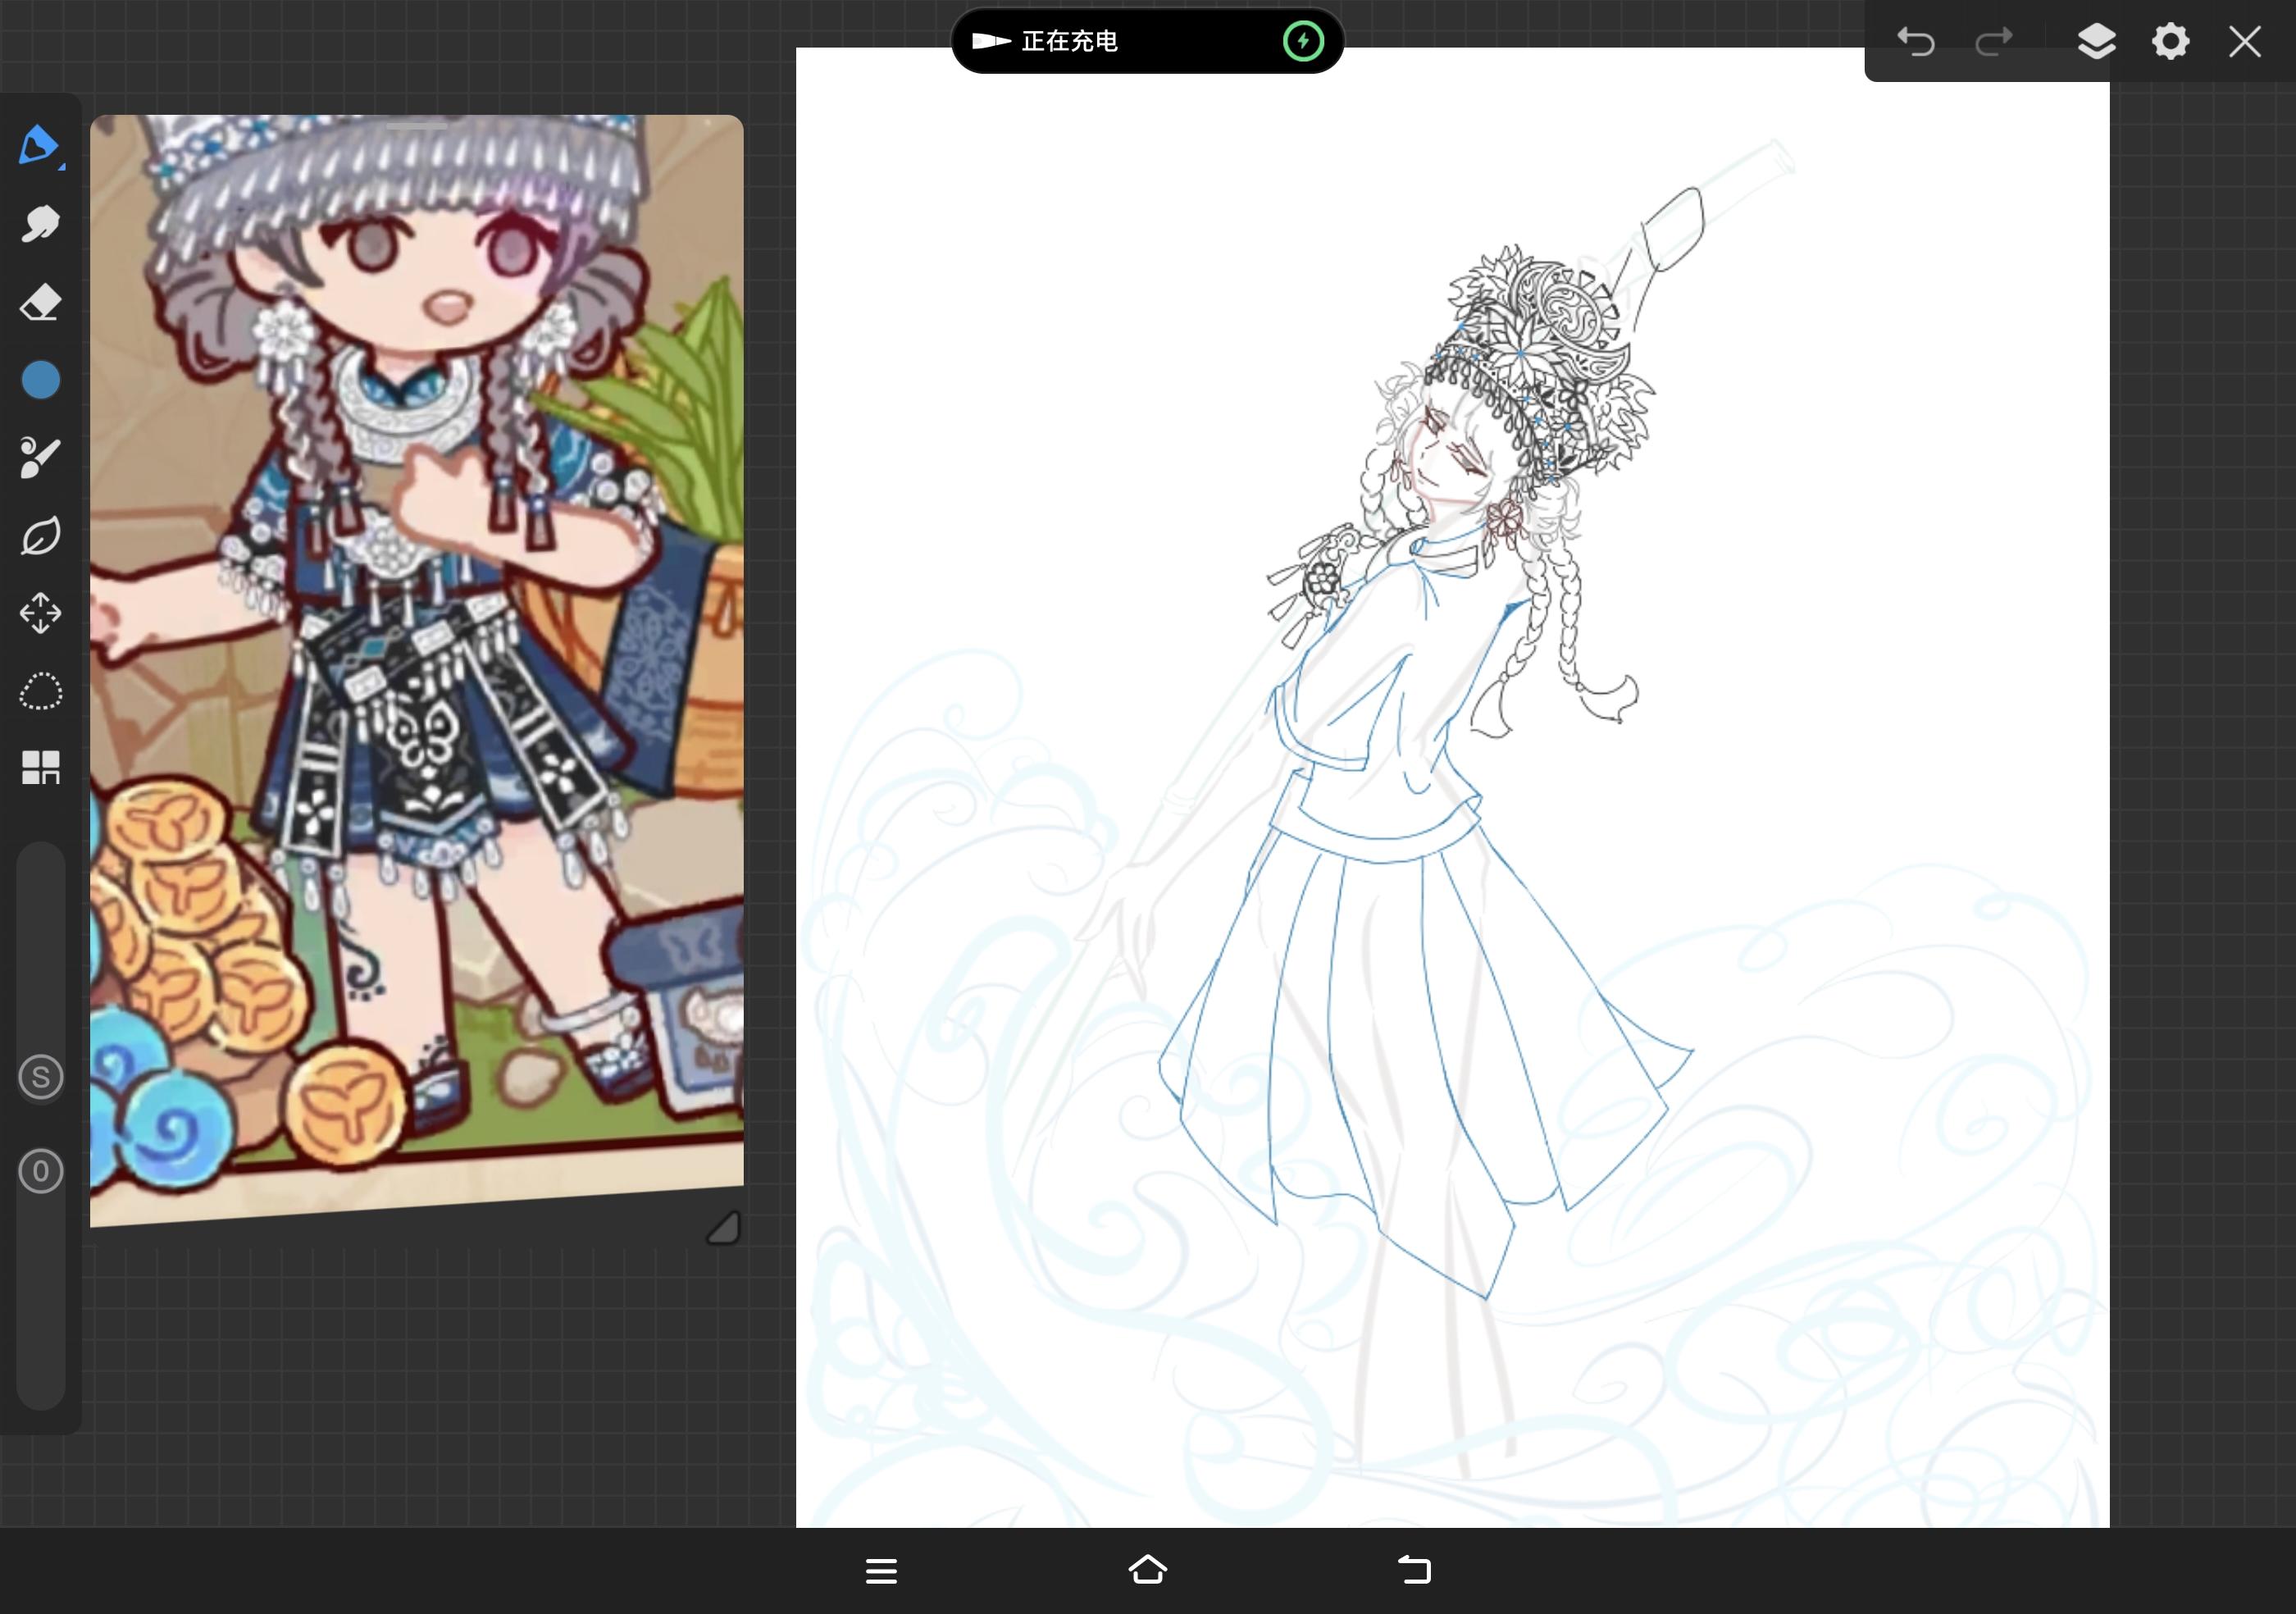Viewport: 2296px width, 1614px height.
Task: Open the settings gear
Action: tap(2170, 42)
